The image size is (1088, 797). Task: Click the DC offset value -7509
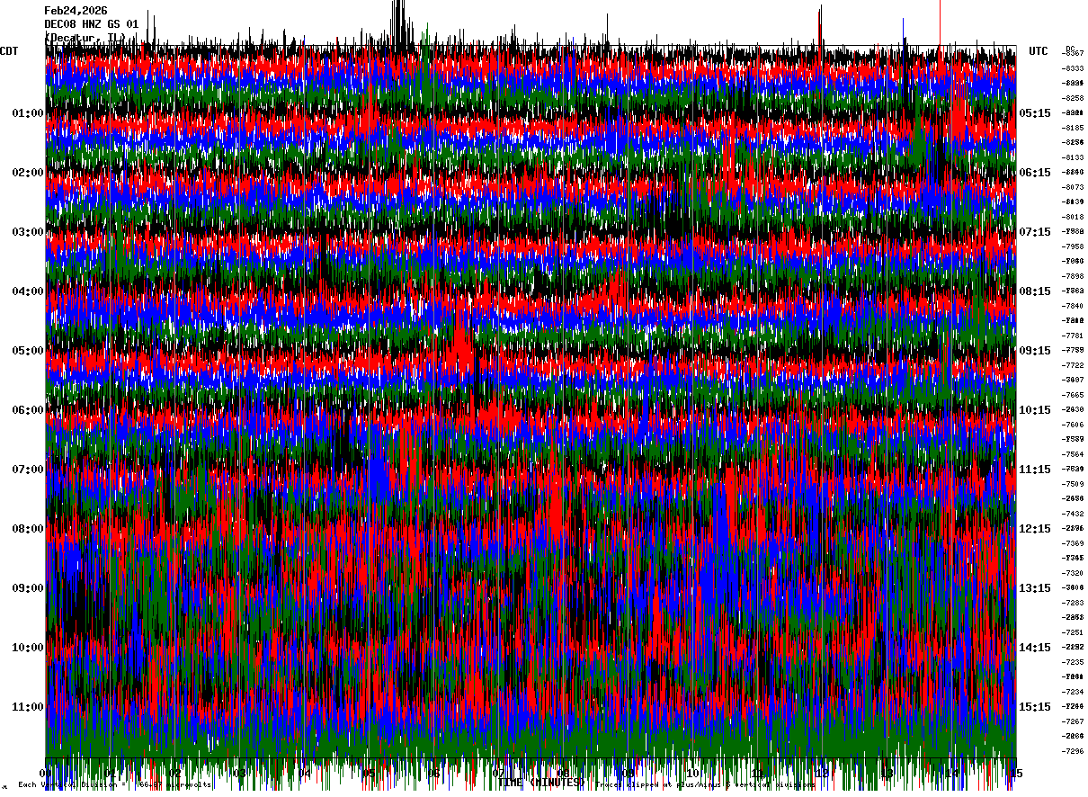coord(1074,484)
